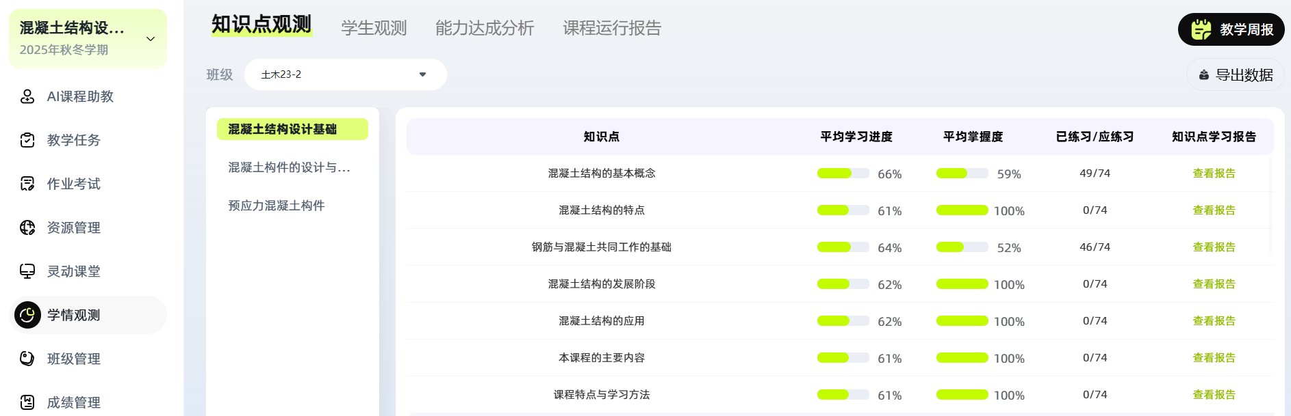View report for 混凝土结构的基本概念
1291x416 pixels.
[x=1214, y=174]
